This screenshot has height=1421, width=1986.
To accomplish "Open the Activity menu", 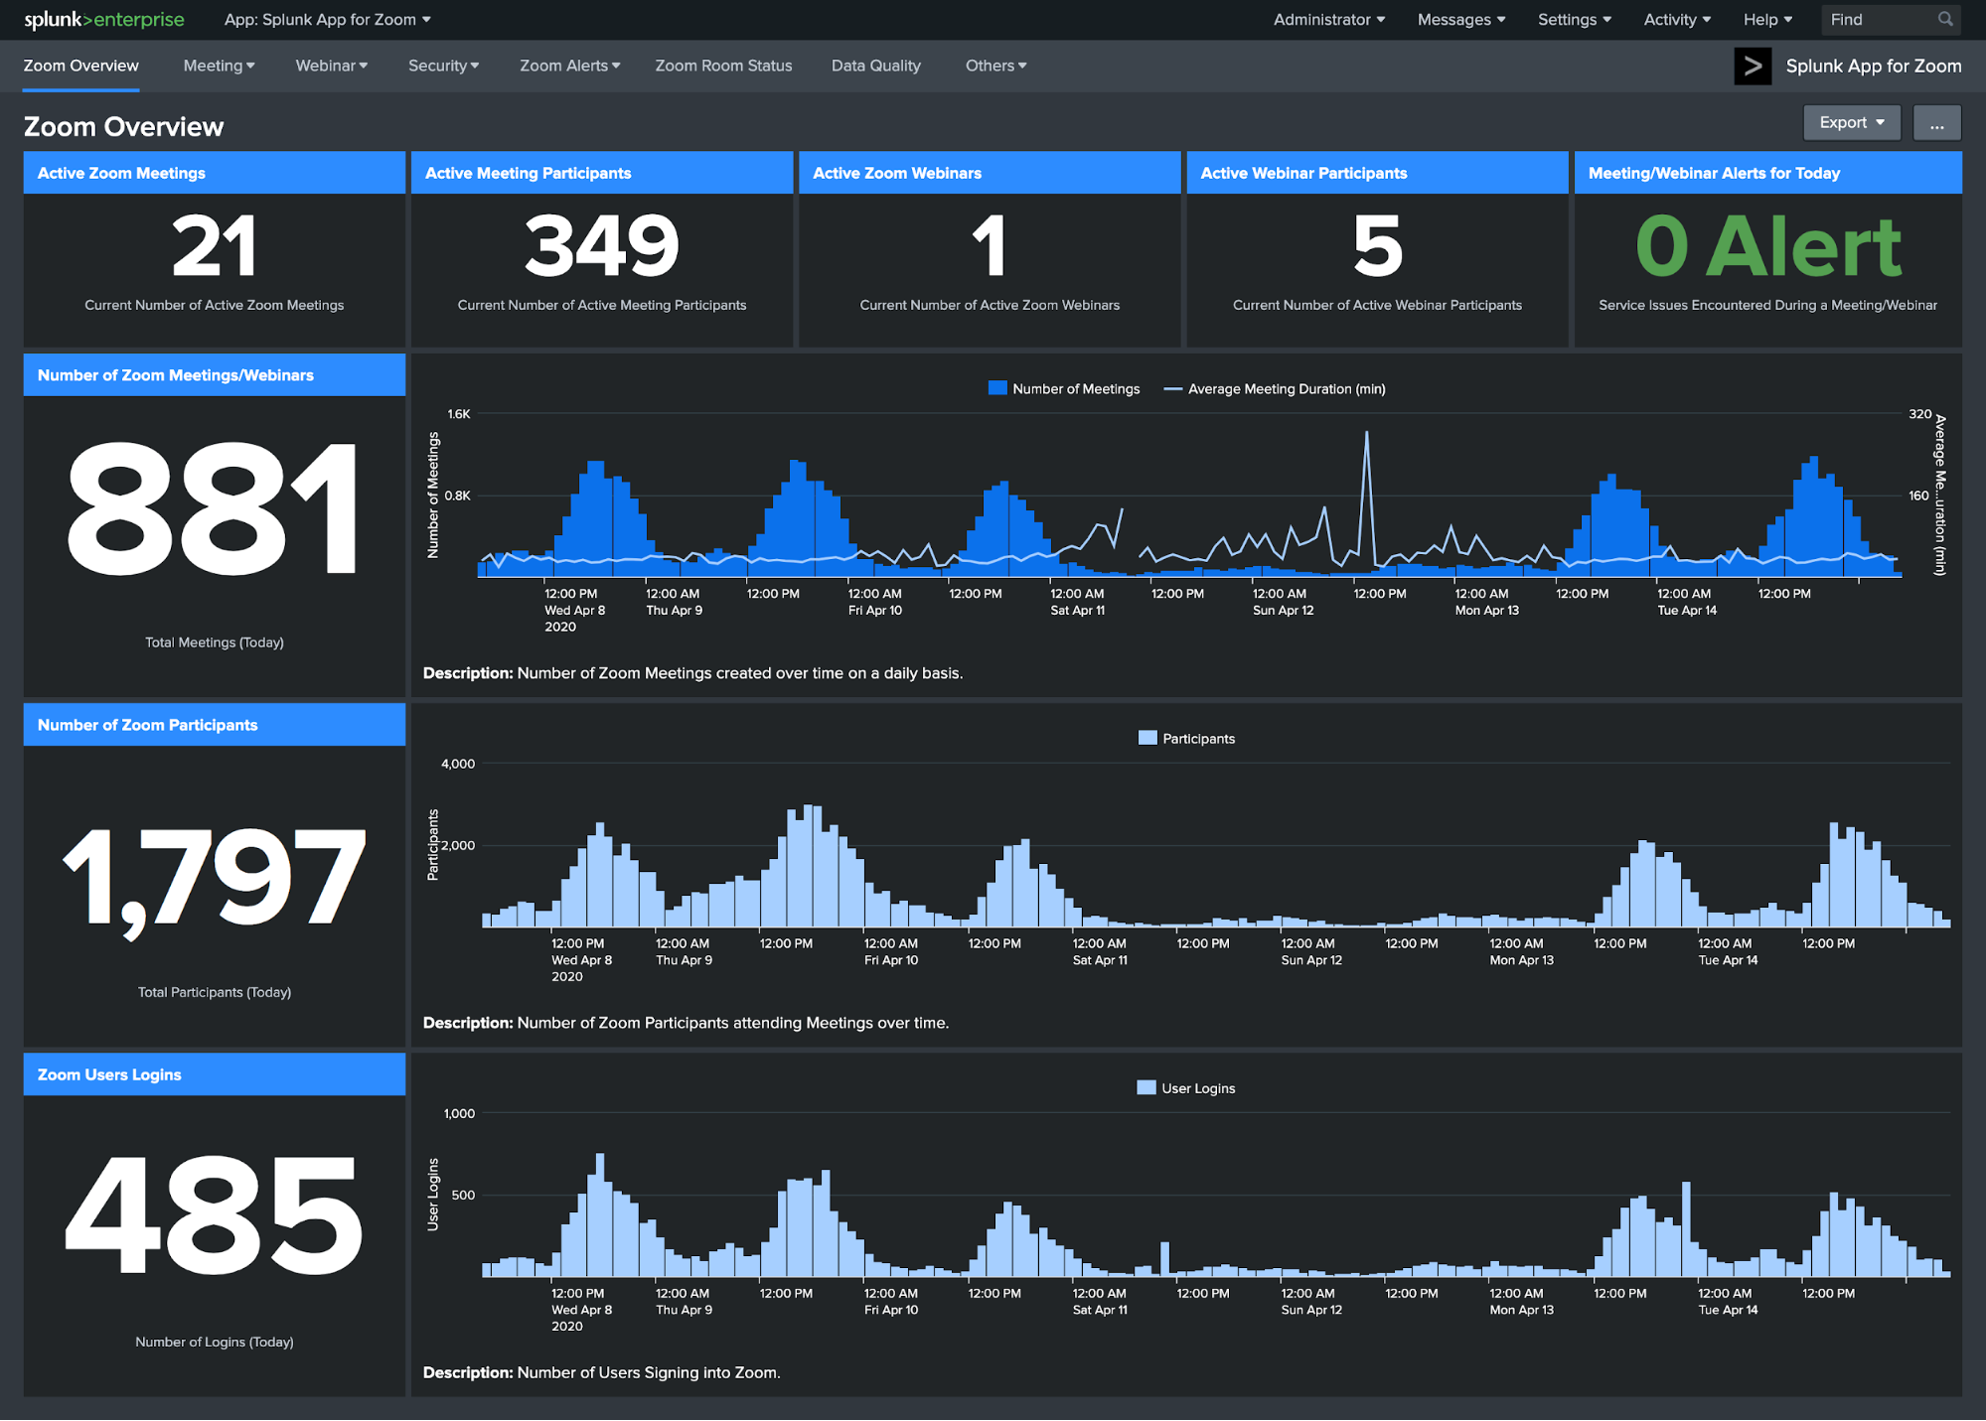I will point(1676,19).
